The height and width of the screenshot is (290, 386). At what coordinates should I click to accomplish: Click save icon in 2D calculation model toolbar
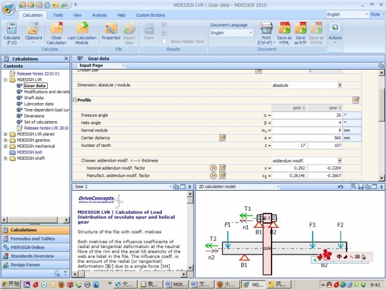(x=361, y=187)
